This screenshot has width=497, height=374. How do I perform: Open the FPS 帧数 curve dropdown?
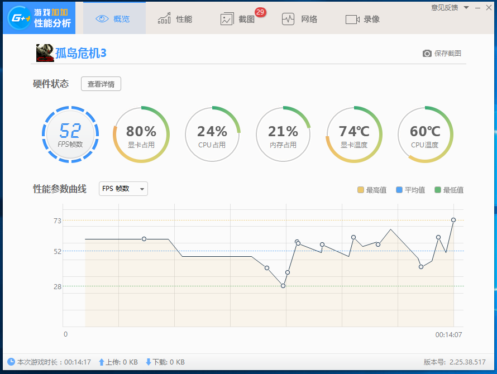click(123, 189)
